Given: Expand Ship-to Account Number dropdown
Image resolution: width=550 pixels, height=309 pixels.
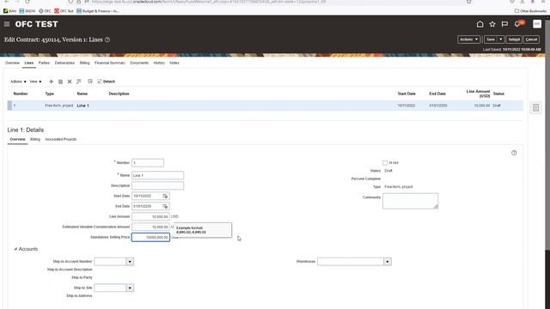Looking at the screenshot, I should click(130, 262).
